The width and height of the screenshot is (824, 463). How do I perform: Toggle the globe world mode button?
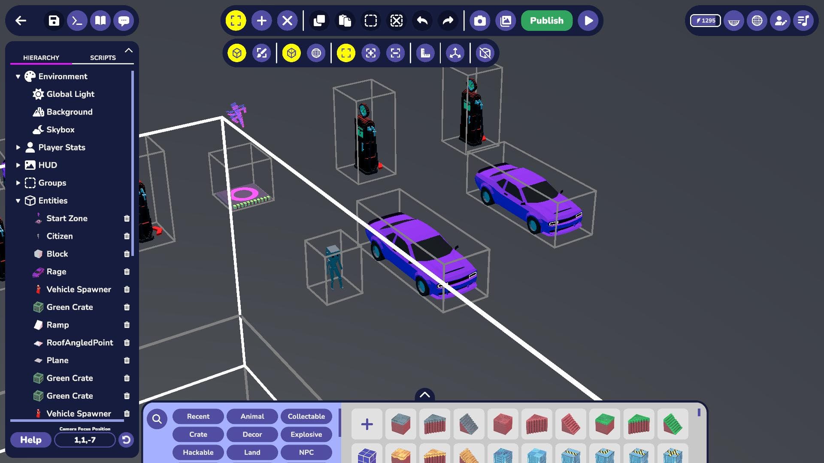click(x=316, y=53)
